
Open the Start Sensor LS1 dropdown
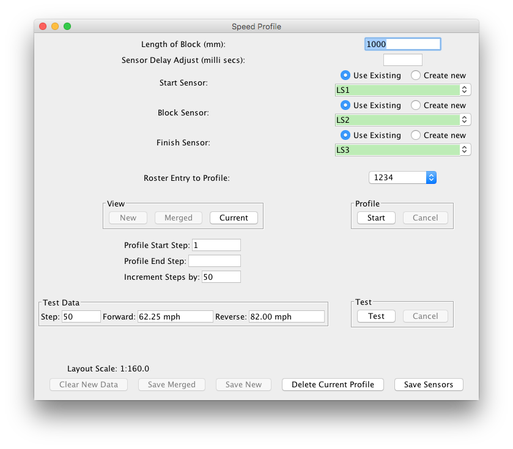tap(403, 90)
